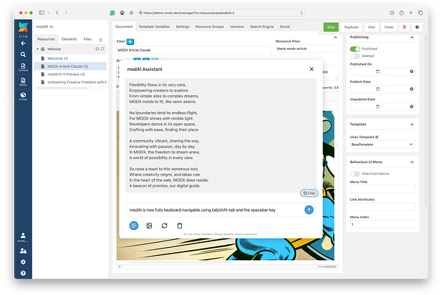The width and height of the screenshot is (442, 295).
Task: Toggle the Safari sidebar button
Action: pyautogui.click(x=42, y=13)
